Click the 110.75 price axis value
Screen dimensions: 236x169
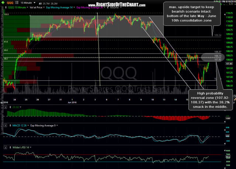tap(229, 13)
